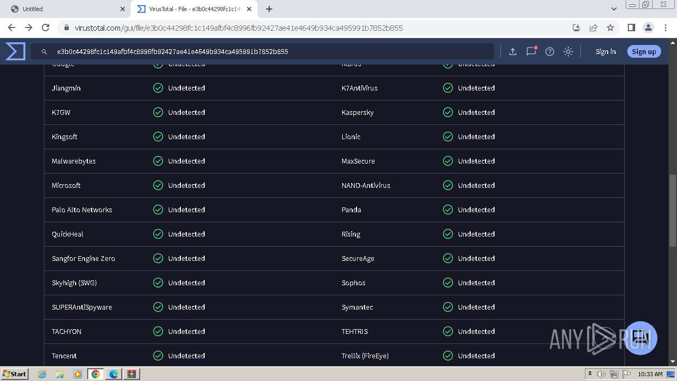Click the K7AntiVirus engine name
Screen dimensions: 677x381
pyautogui.click(x=360, y=88)
